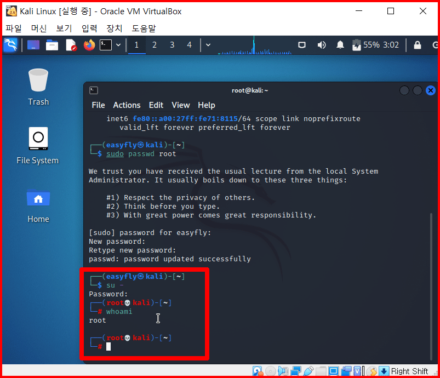Screen dimensions: 440x378
Task: Click VirtualBox optical disc status icon
Action: (x=271, y=371)
